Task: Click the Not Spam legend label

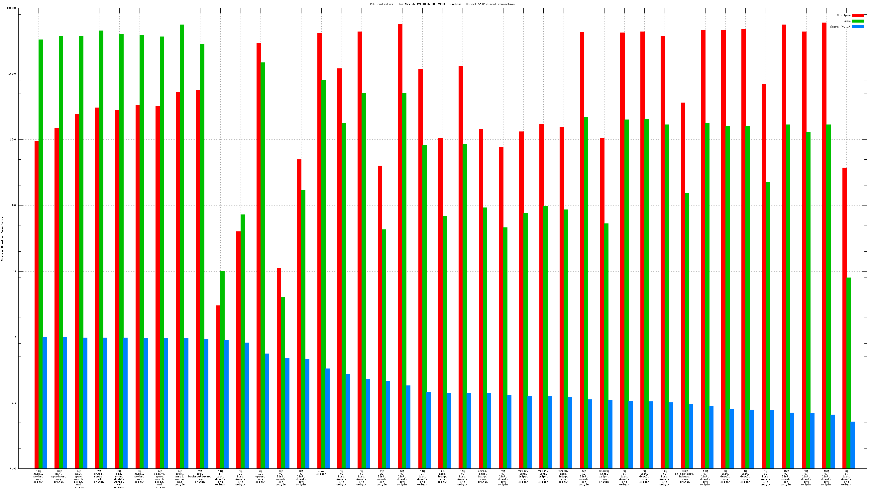Action: click(x=843, y=15)
